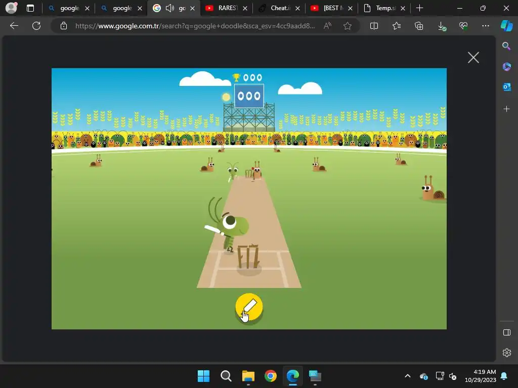518x388 pixels.
Task: View site information lock icon
Action: click(x=64, y=26)
